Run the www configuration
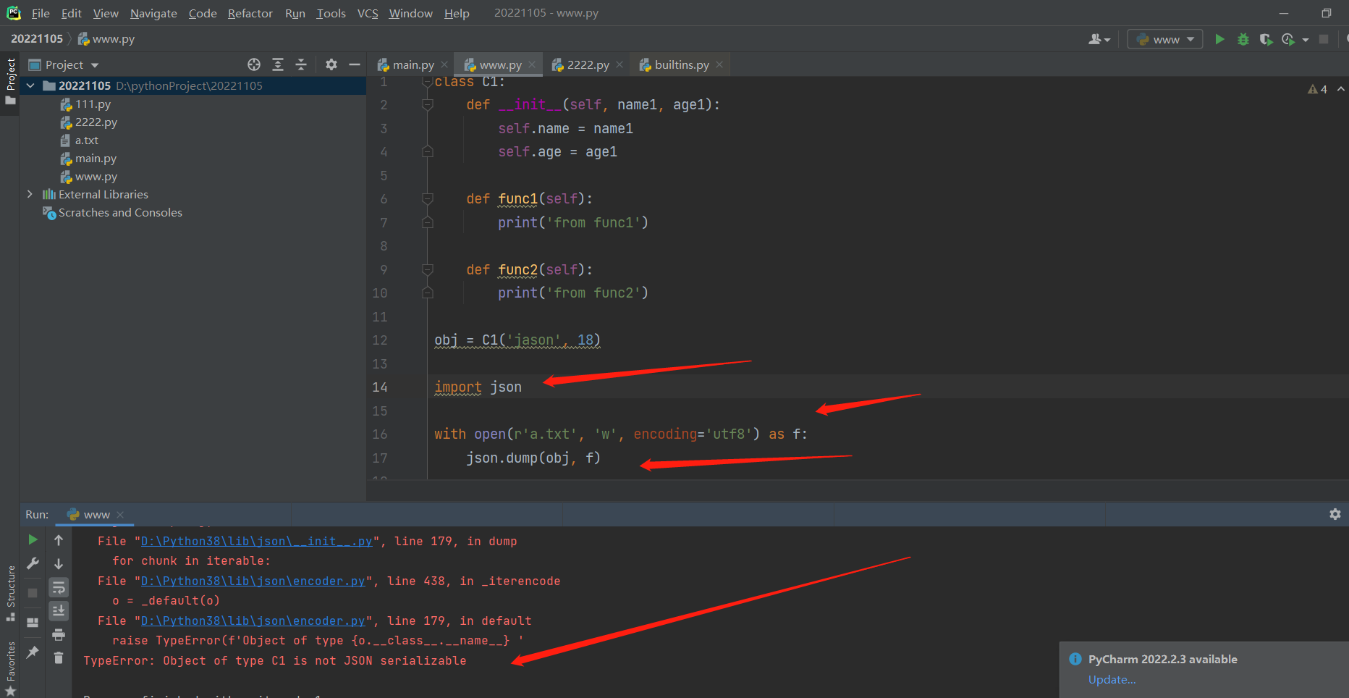 click(1219, 39)
